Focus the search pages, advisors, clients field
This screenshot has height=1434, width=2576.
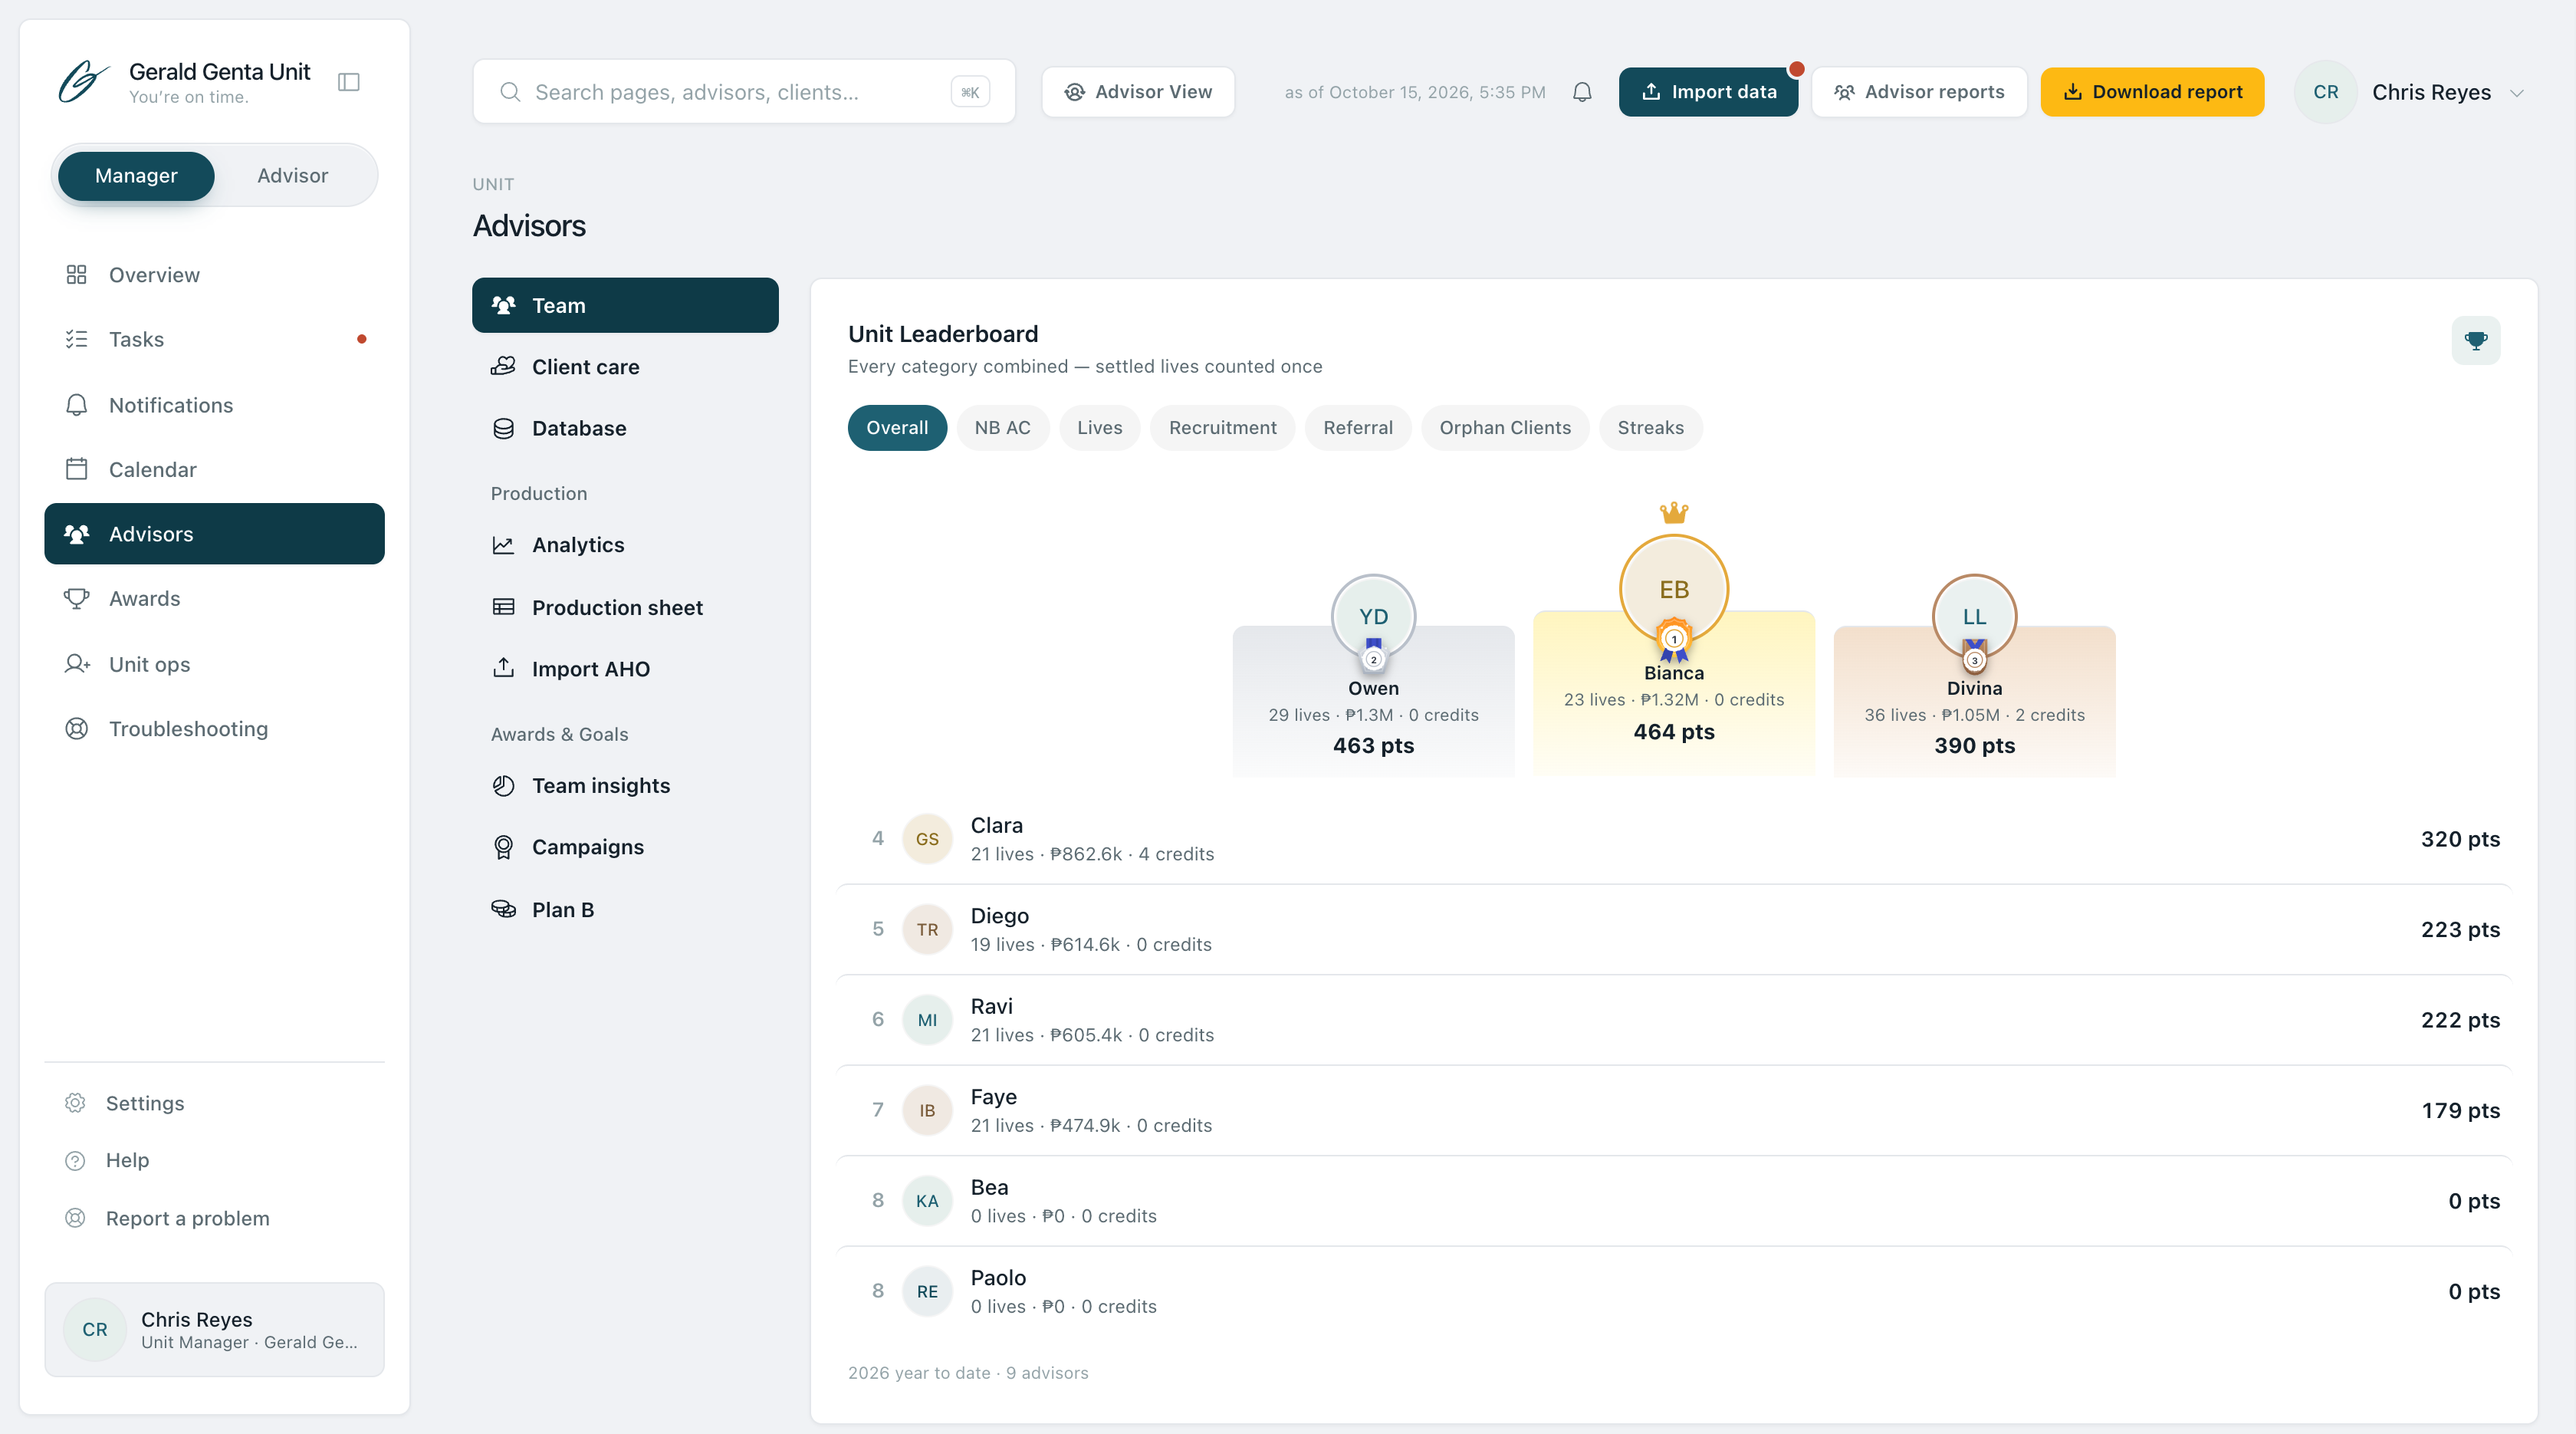744,92
